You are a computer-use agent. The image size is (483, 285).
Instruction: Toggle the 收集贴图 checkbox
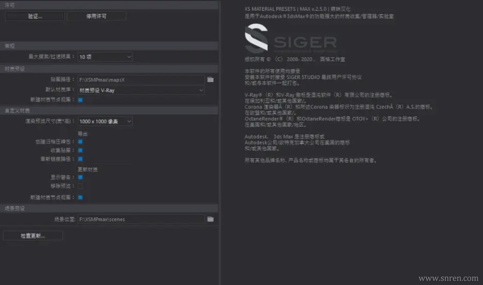click(80, 150)
